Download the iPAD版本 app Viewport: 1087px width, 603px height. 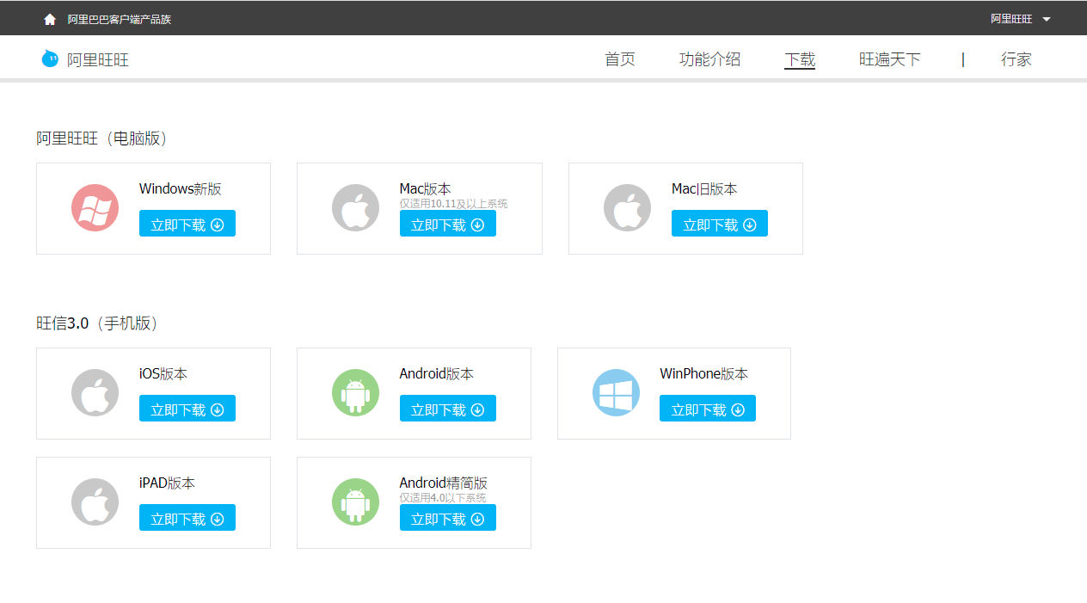pos(187,518)
